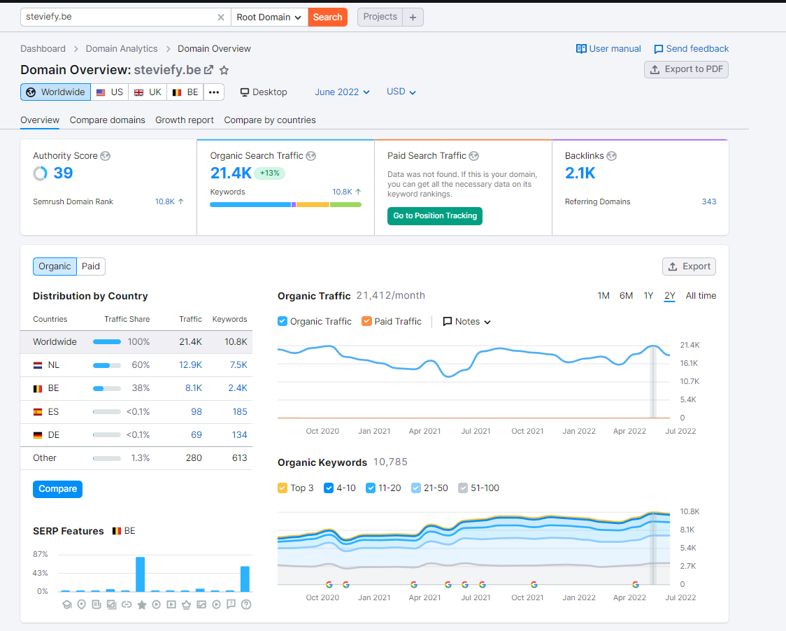Image resolution: width=786 pixels, height=631 pixels.
Task: Set the chart range to 1M
Action: point(603,295)
